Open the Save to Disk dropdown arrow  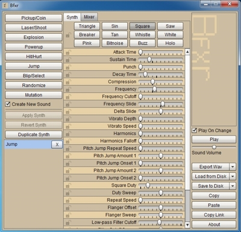pos(233,186)
